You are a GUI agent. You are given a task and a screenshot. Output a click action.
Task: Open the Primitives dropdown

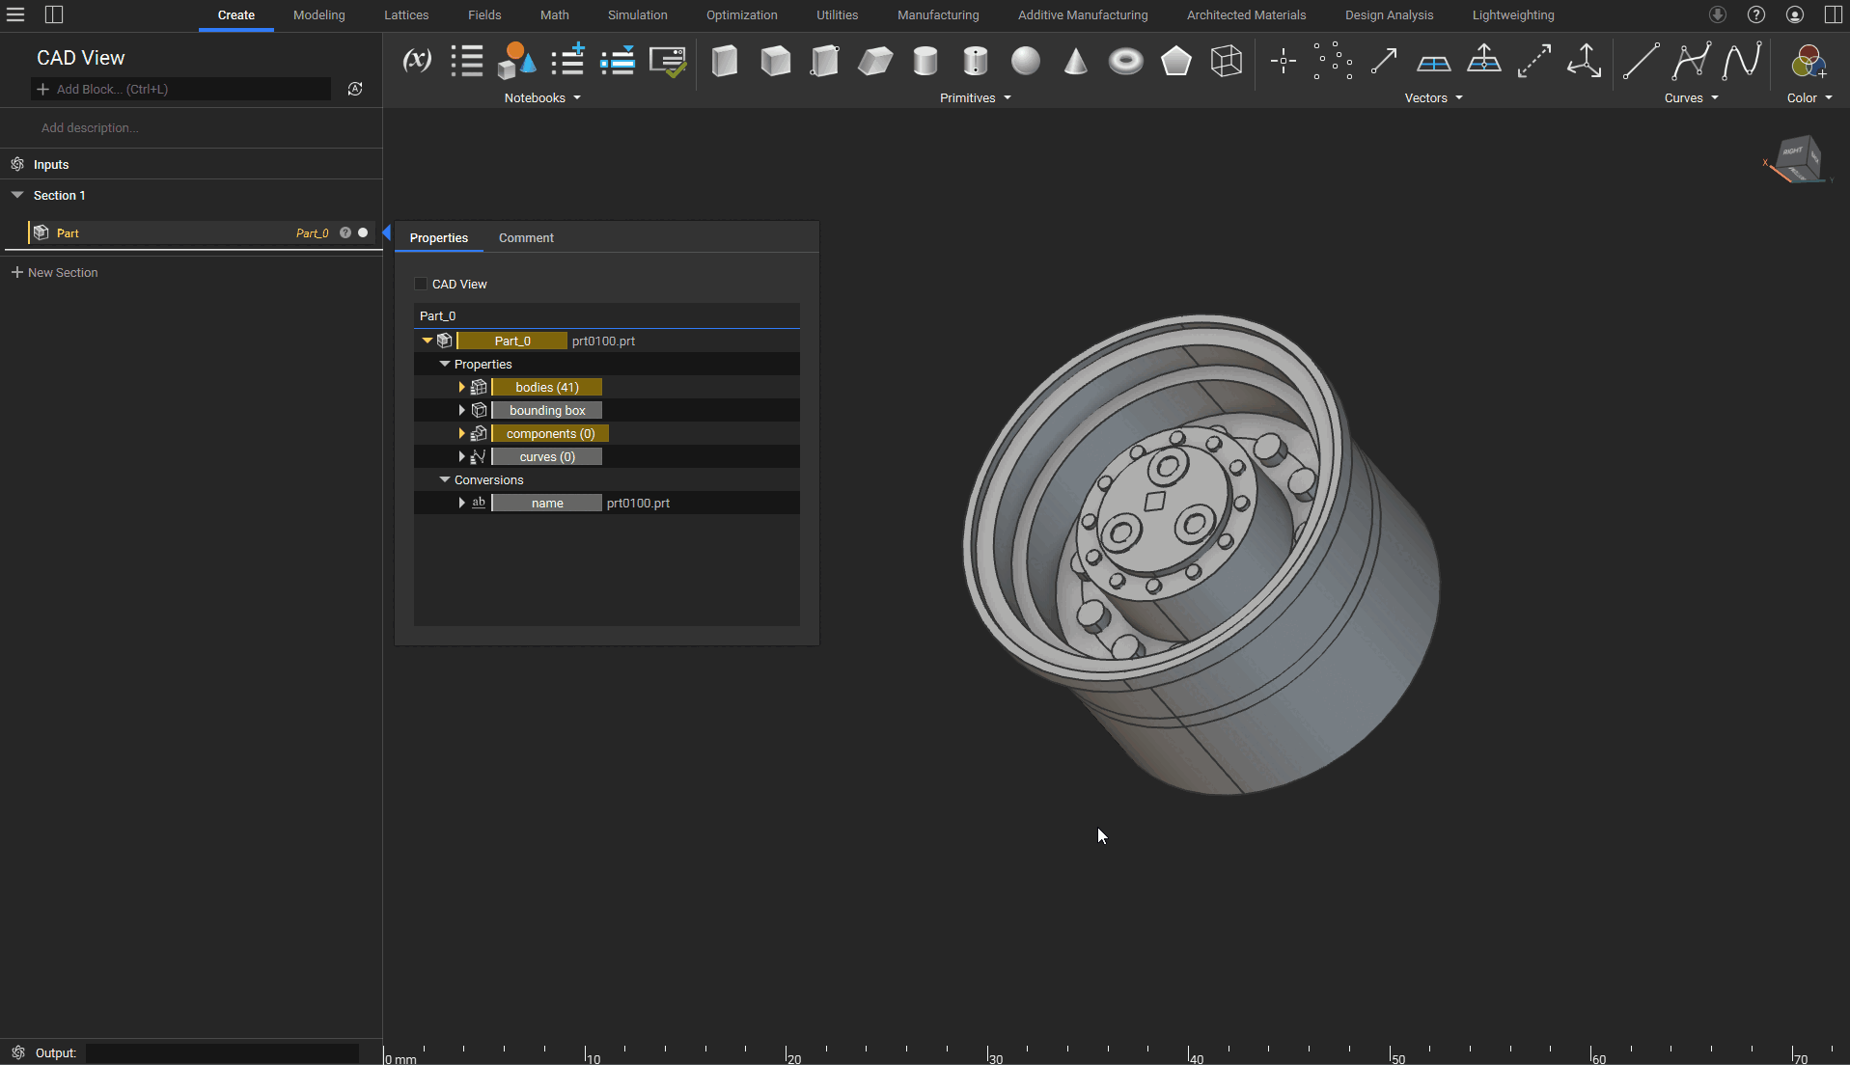click(975, 98)
